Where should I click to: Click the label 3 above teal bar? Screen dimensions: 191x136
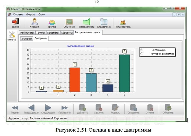pos(91,70)
